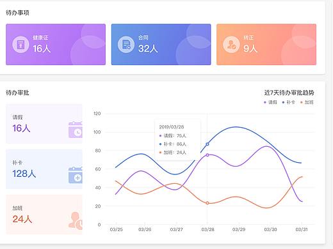Click the 03/29 axis label
This screenshot has height=249, width=333.
point(239,229)
